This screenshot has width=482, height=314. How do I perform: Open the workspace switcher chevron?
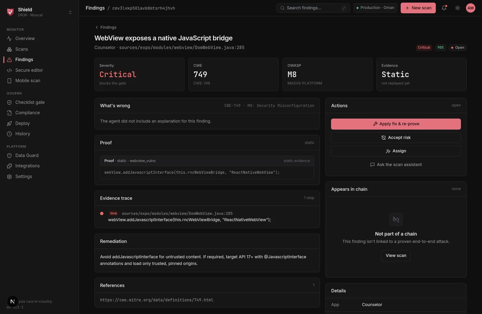pos(70,12)
